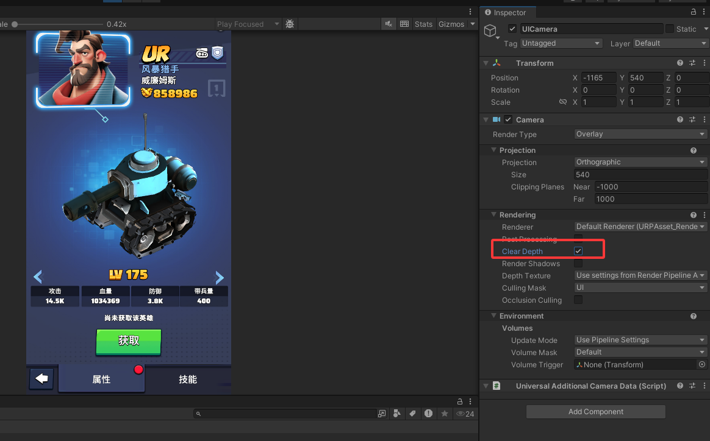710x441 pixels.
Task: Toggle constrained proportions link on Scale
Action: pos(563,102)
